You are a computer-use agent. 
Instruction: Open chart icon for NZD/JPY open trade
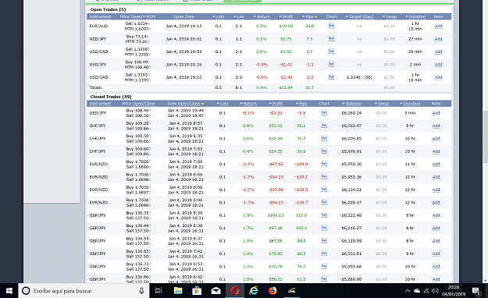click(331, 38)
